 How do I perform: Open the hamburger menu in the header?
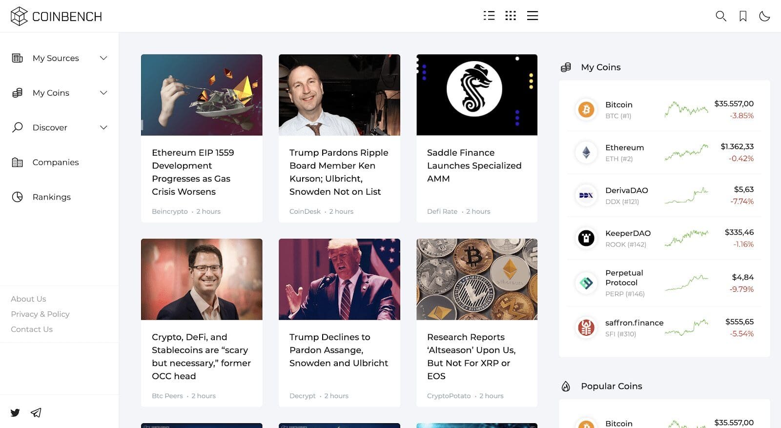533,16
